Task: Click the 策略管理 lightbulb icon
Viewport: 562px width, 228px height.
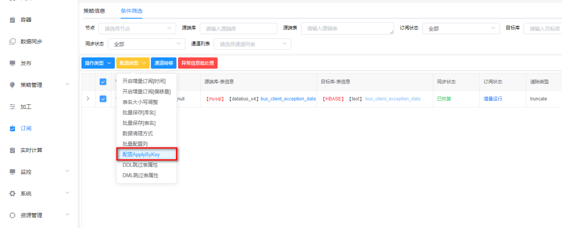Action: (12, 85)
